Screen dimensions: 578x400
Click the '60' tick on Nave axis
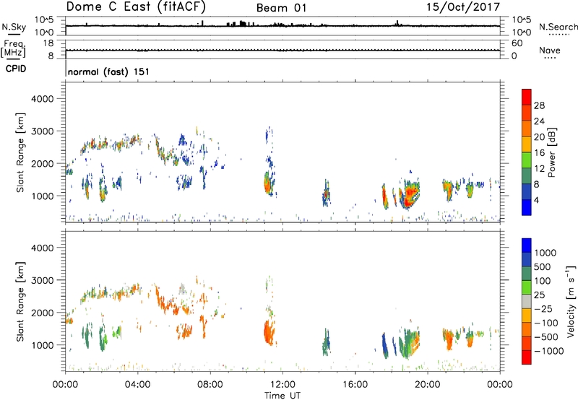click(x=517, y=43)
